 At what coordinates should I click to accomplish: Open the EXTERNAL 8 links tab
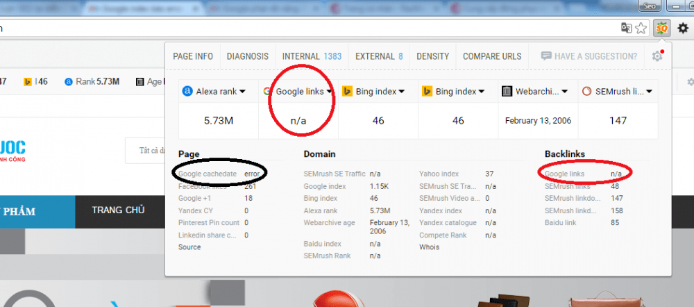coord(379,56)
